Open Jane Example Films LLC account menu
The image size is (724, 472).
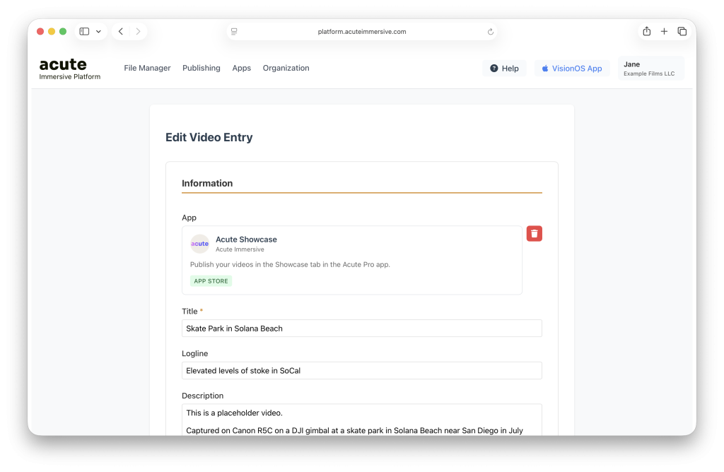[x=650, y=69]
